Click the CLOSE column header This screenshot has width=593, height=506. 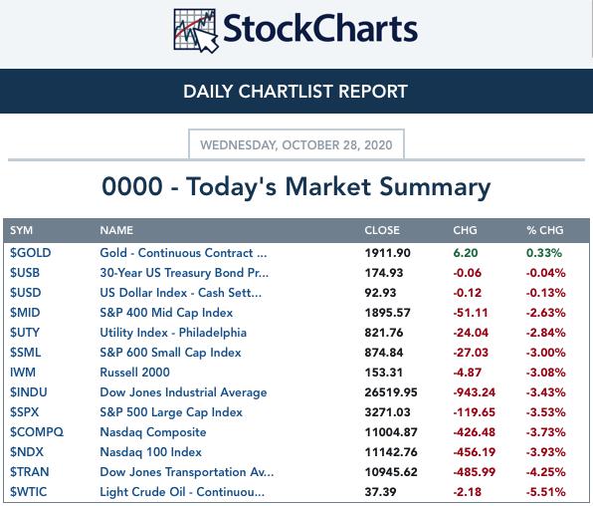pos(382,230)
